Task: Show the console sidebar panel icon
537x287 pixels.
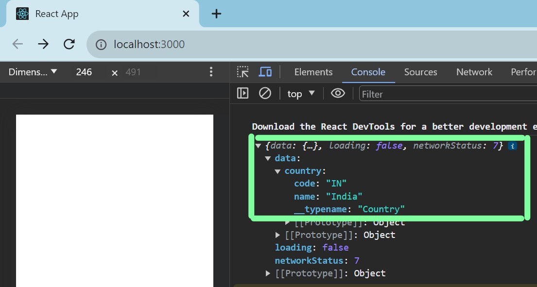Action: [x=243, y=93]
